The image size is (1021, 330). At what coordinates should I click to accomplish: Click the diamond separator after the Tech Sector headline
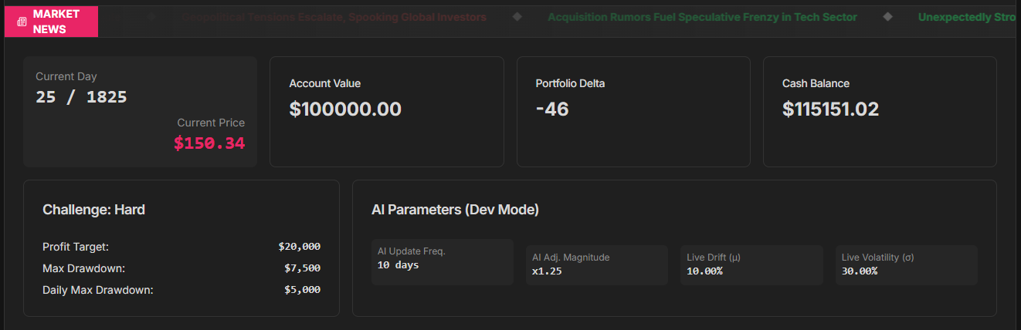[x=887, y=17]
